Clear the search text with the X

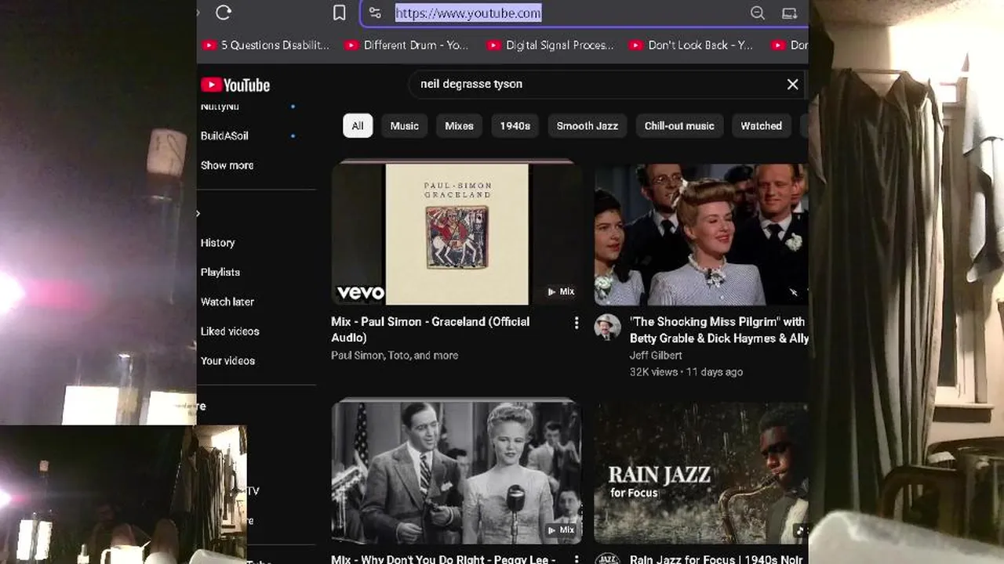(792, 84)
